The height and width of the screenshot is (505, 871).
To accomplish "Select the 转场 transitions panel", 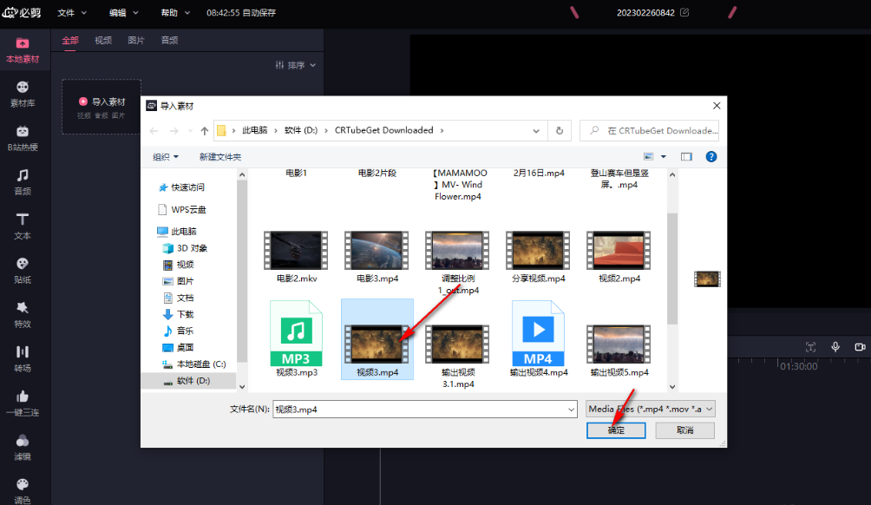I will coord(22,357).
